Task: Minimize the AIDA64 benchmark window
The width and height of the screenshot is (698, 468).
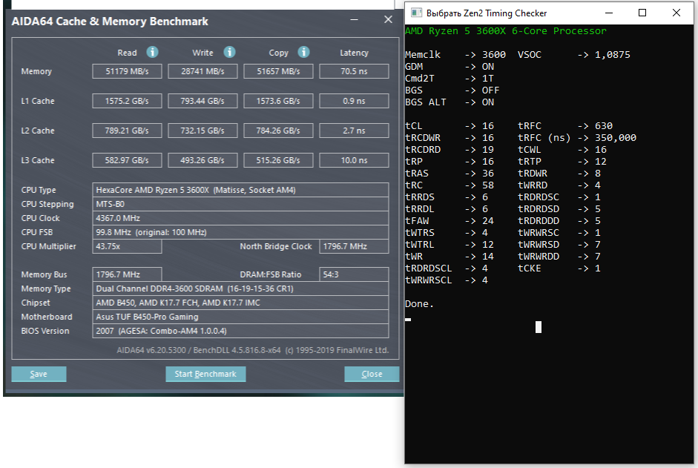Action: (354, 19)
